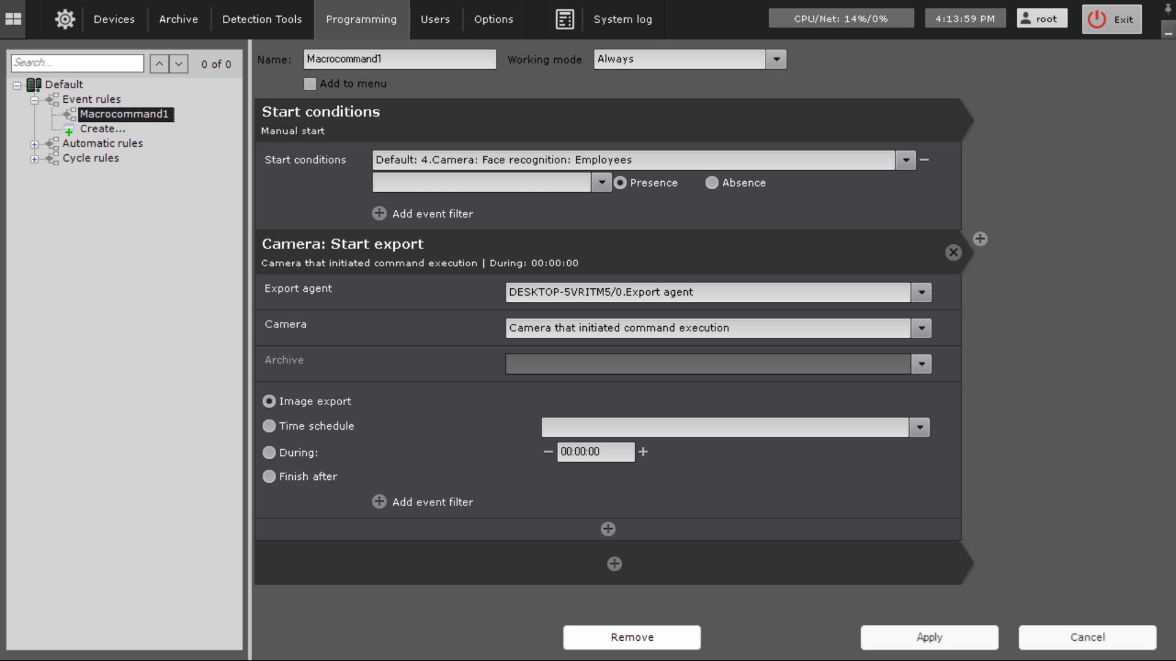Click the macro Name input field
This screenshot has height=661, width=1176.
click(x=399, y=59)
